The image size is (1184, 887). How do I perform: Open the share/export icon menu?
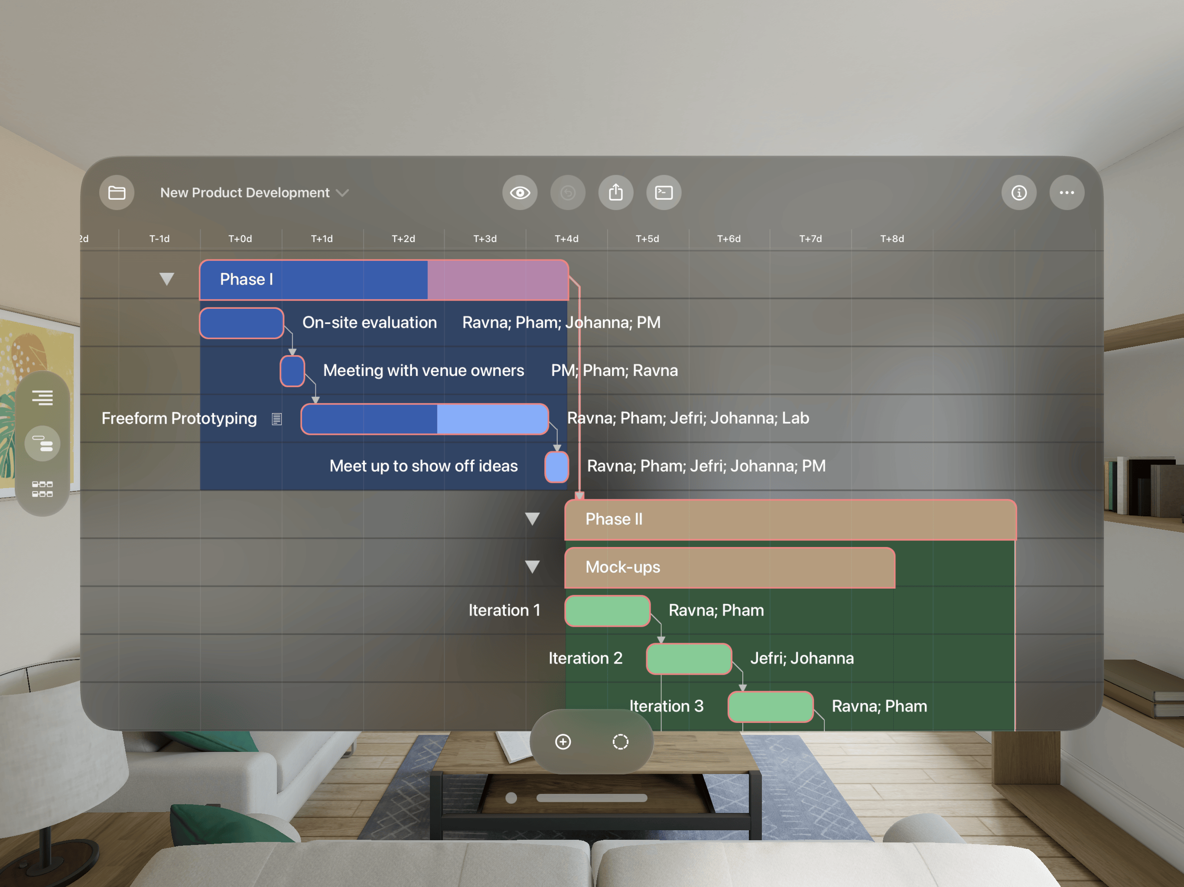coord(615,192)
